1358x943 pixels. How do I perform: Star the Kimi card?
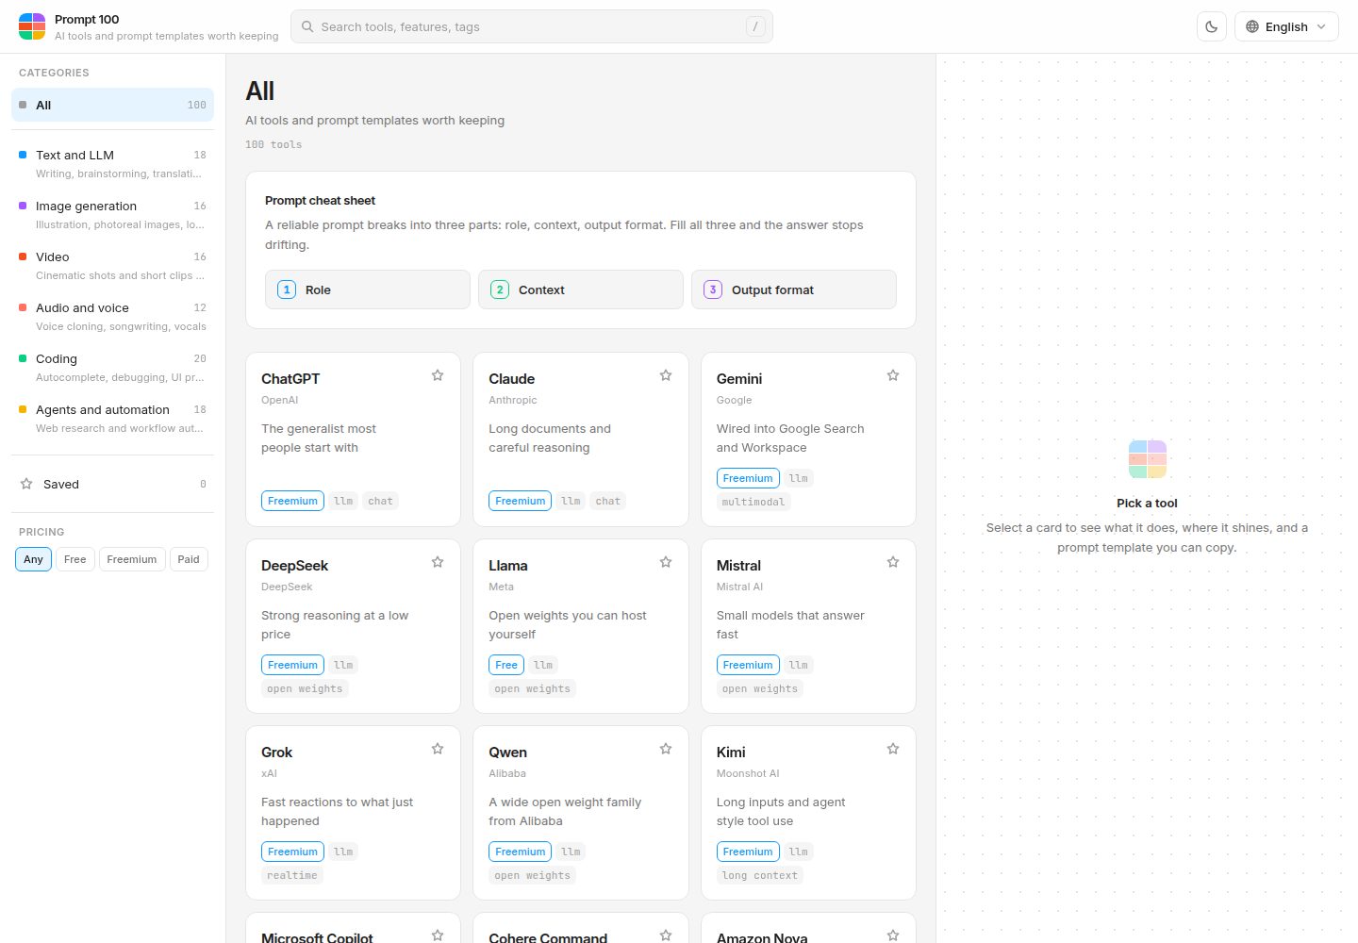tap(893, 749)
